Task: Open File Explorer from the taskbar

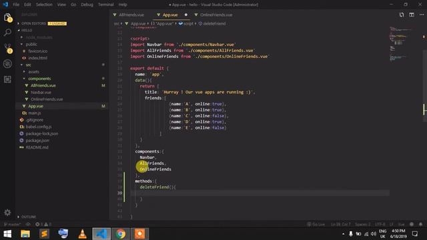Action: [x=25, y=234]
